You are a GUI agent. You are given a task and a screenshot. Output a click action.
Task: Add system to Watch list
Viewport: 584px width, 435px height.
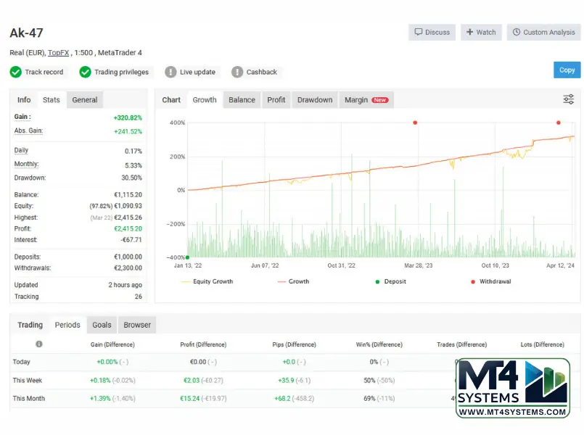(481, 32)
